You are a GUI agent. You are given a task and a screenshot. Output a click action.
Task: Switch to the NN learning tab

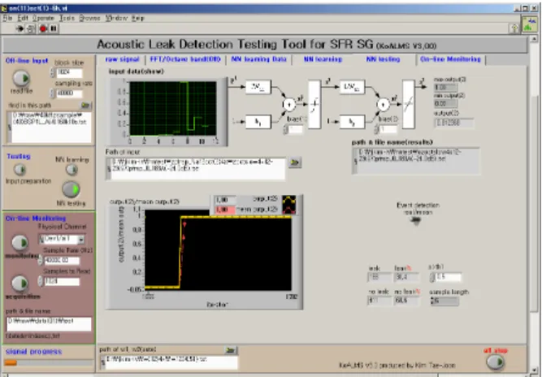coord(323,59)
